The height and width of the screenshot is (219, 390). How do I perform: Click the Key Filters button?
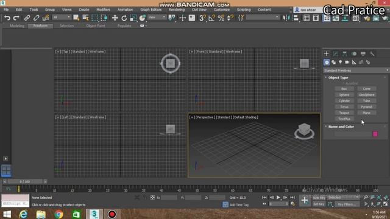[347, 204]
